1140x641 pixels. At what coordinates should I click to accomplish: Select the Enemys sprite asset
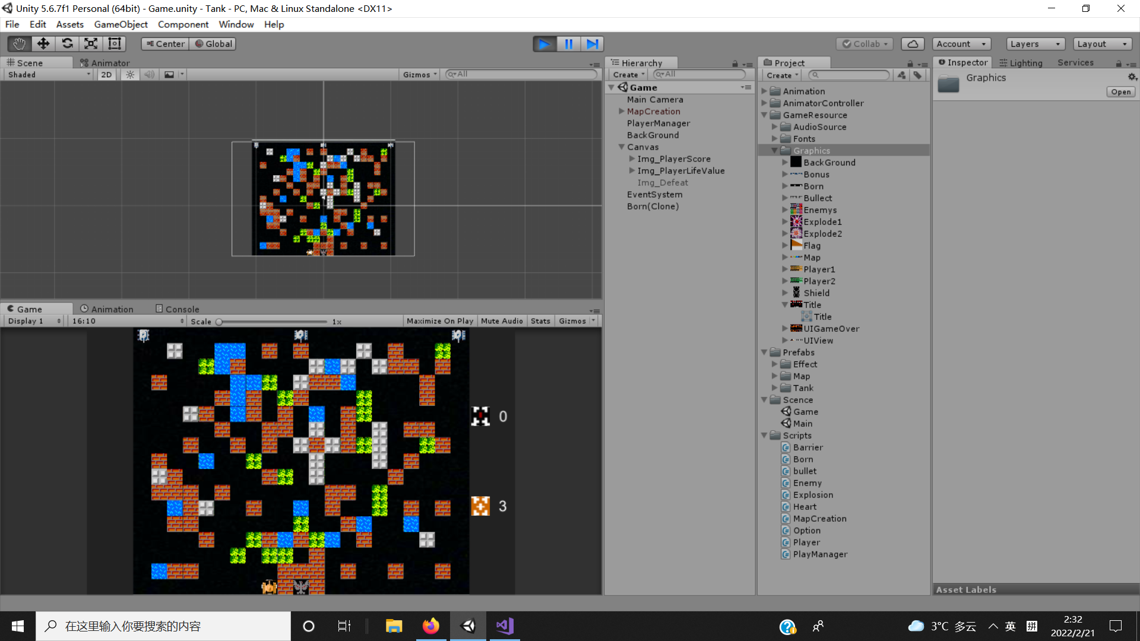819,210
